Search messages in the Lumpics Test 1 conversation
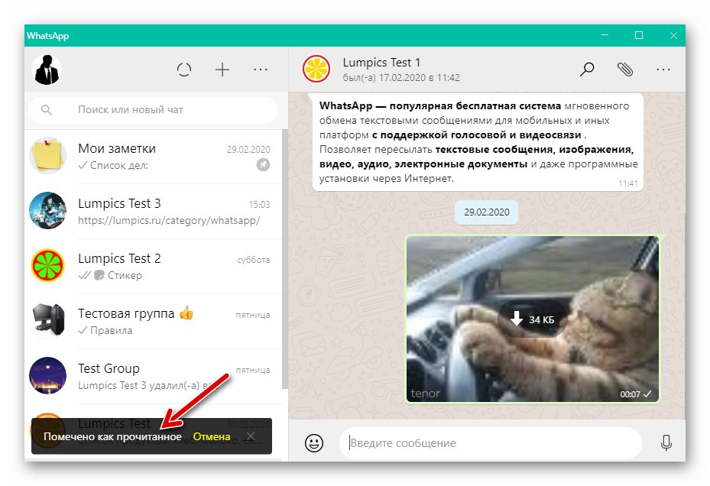 [x=587, y=70]
